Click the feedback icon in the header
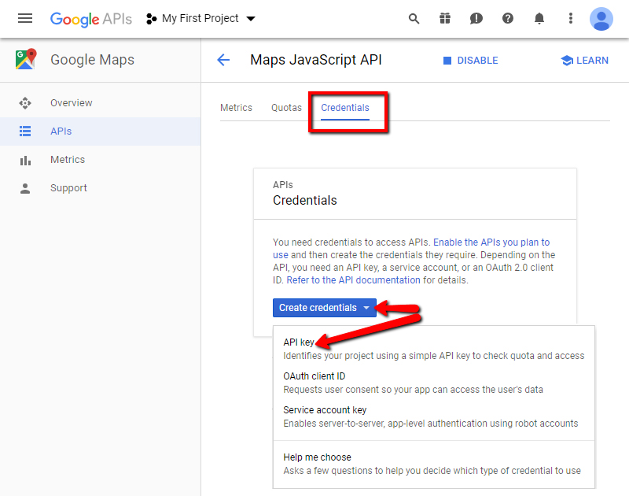 (476, 18)
